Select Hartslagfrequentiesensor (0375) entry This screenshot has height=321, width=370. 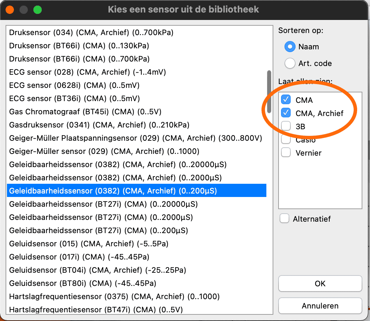[114, 296]
